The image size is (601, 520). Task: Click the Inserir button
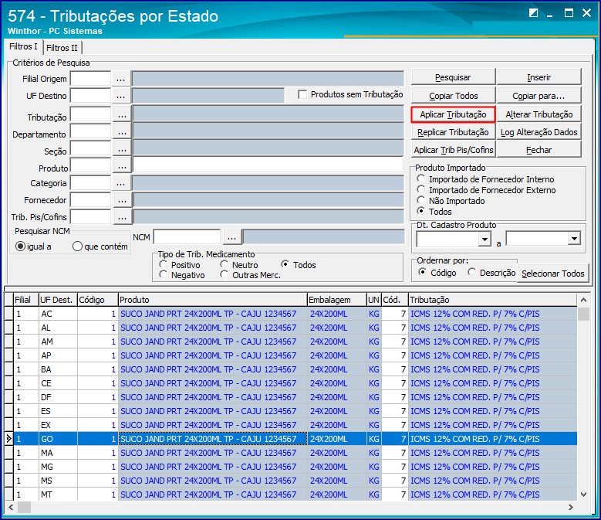click(539, 77)
